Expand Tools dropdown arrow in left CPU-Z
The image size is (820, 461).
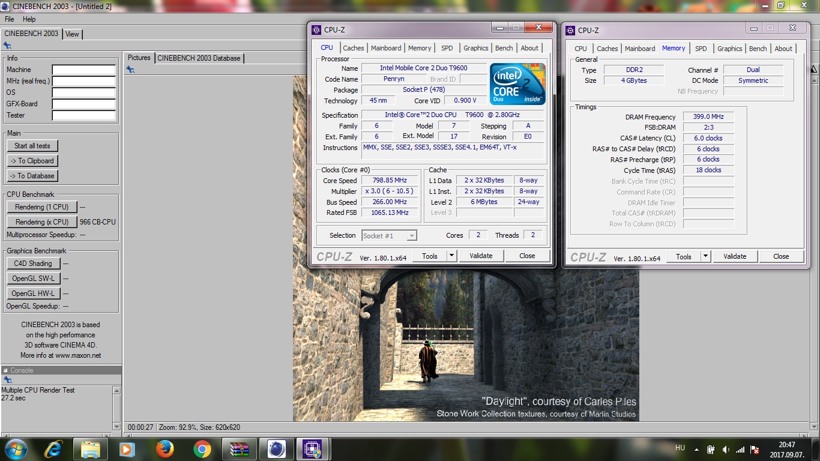451,256
